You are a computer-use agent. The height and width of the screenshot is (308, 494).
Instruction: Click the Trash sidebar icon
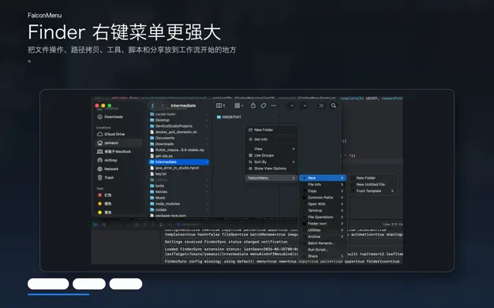pyautogui.click(x=100, y=178)
